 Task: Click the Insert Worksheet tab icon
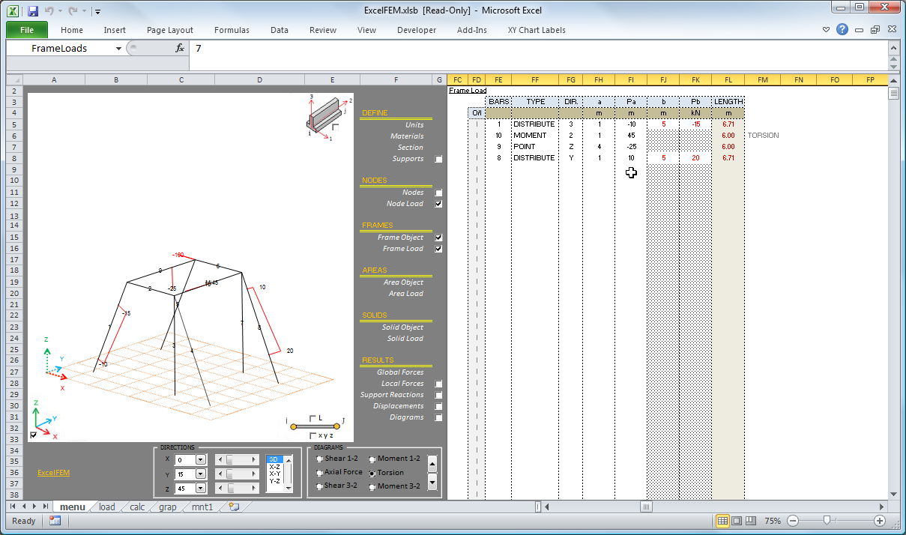[234, 507]
